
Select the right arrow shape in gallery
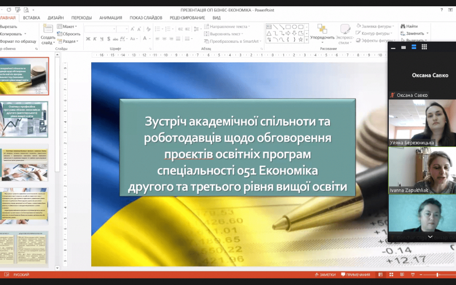click(x=288, y=33)
